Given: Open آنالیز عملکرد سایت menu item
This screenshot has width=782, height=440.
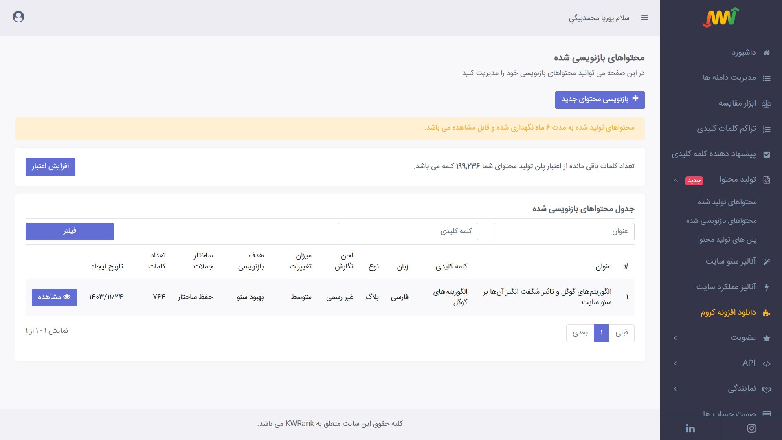Looking at the screenshot, I should [726, 287].
